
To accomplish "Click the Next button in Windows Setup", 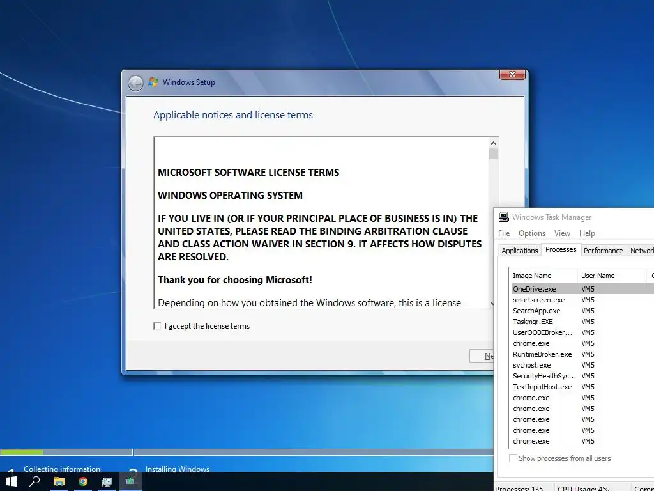I will 482,356.
